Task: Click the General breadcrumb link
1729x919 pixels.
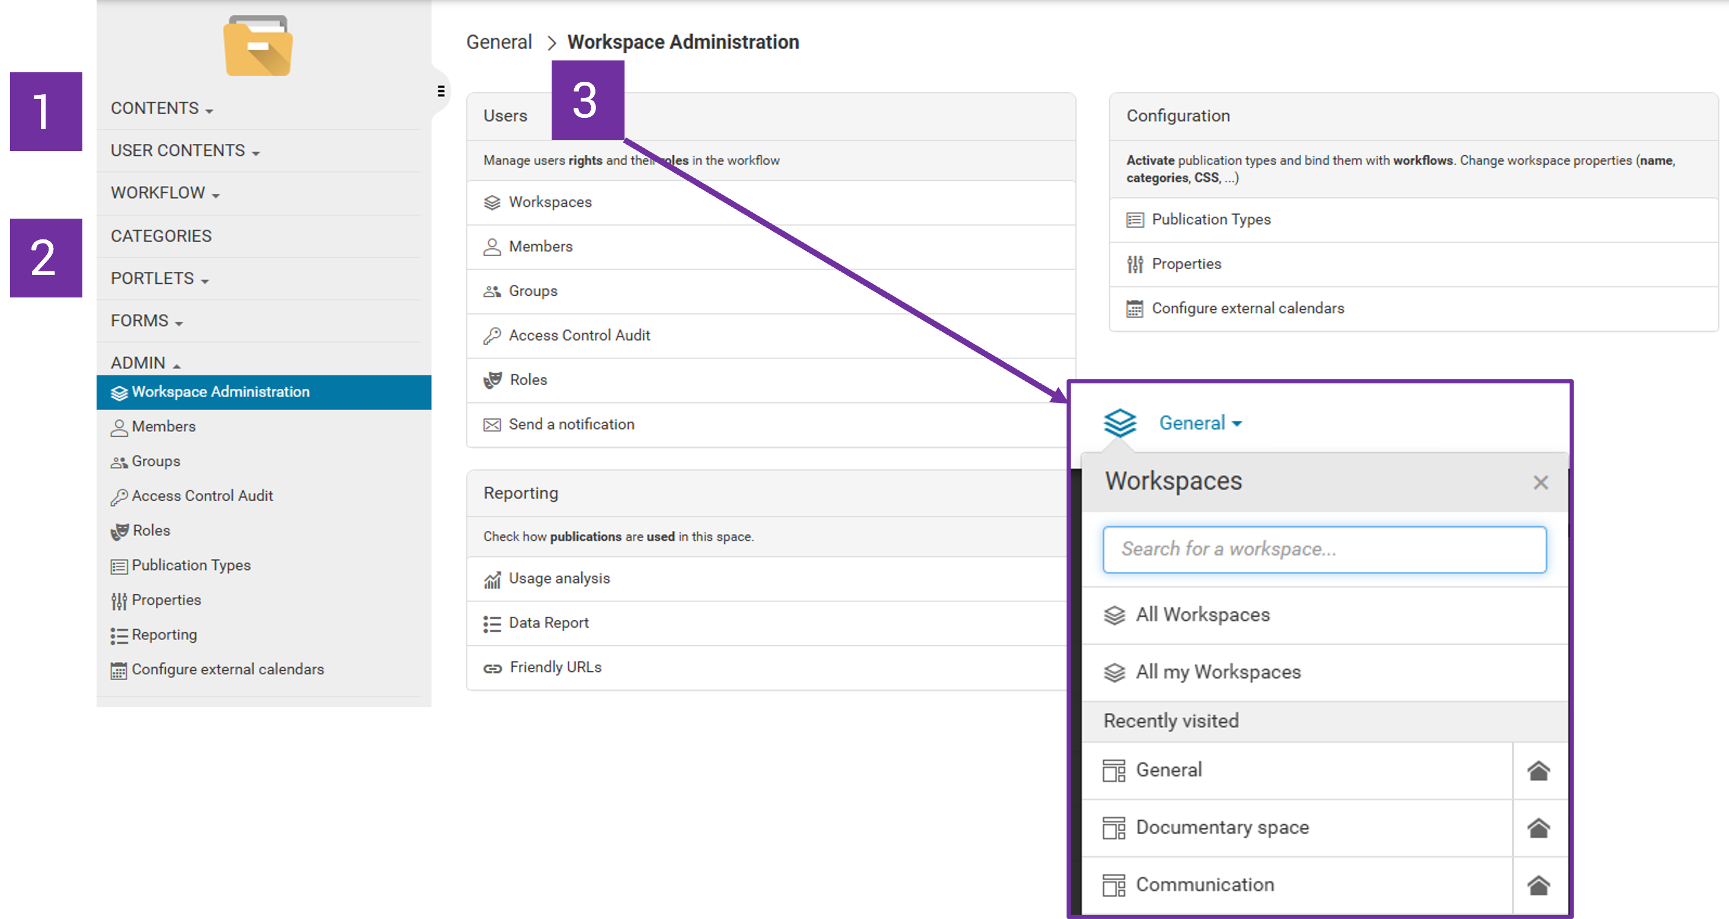Action: tap(499, 42)
